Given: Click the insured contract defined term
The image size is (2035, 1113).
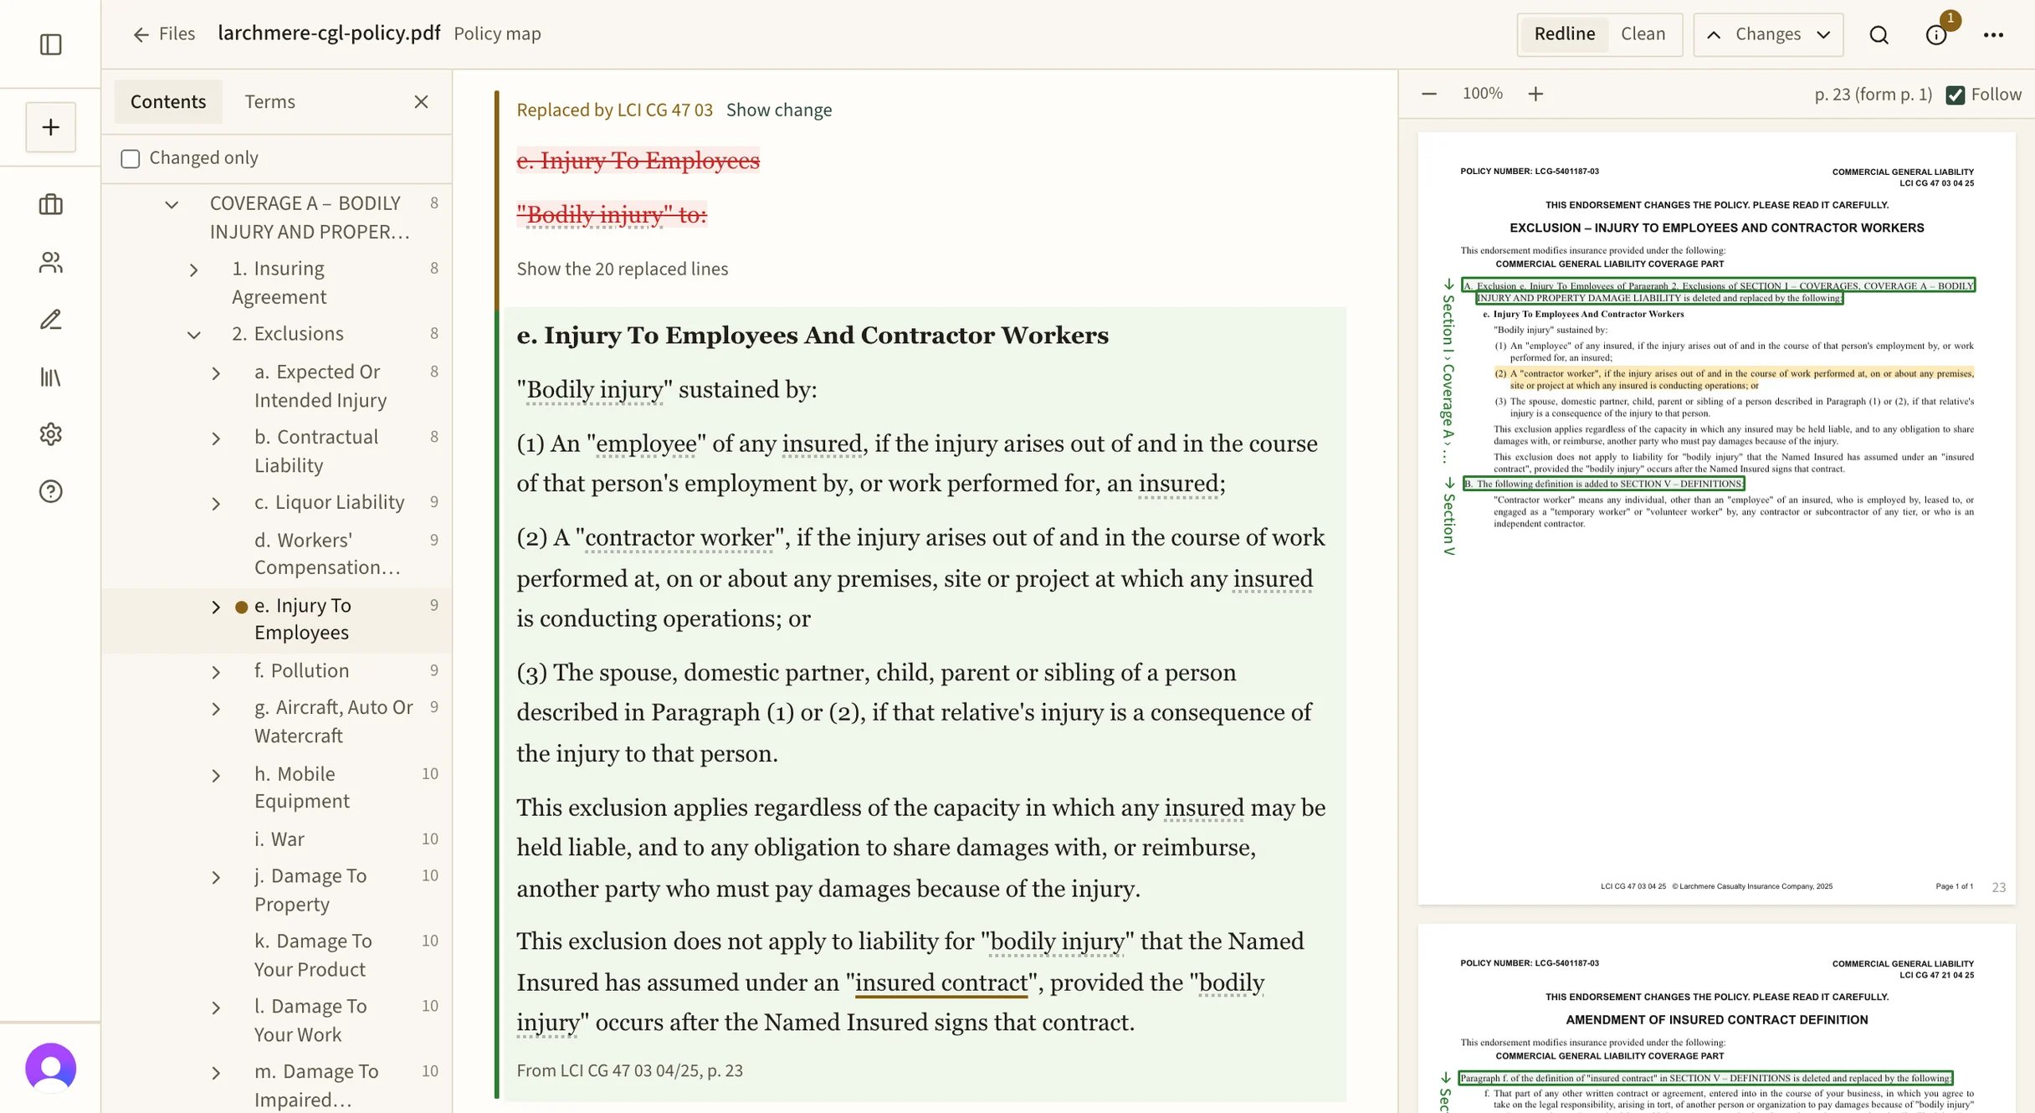Looking at the screenshot, I should (x=941, y=982).
